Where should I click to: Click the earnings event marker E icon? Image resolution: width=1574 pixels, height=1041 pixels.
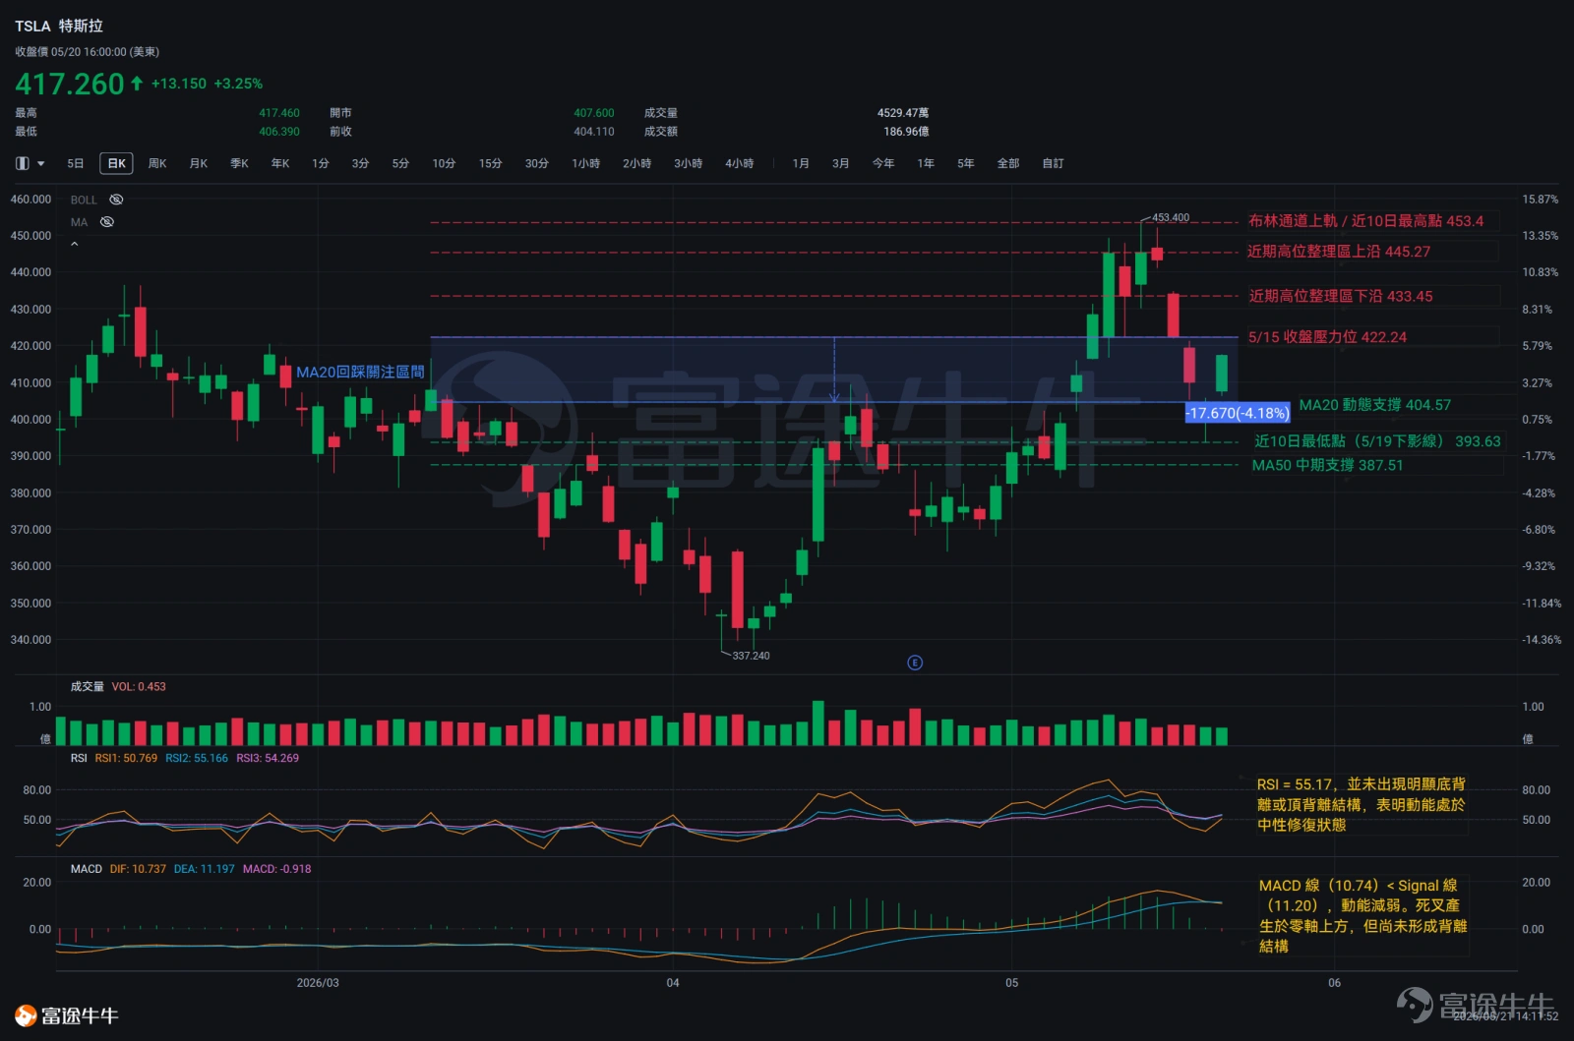915,663
